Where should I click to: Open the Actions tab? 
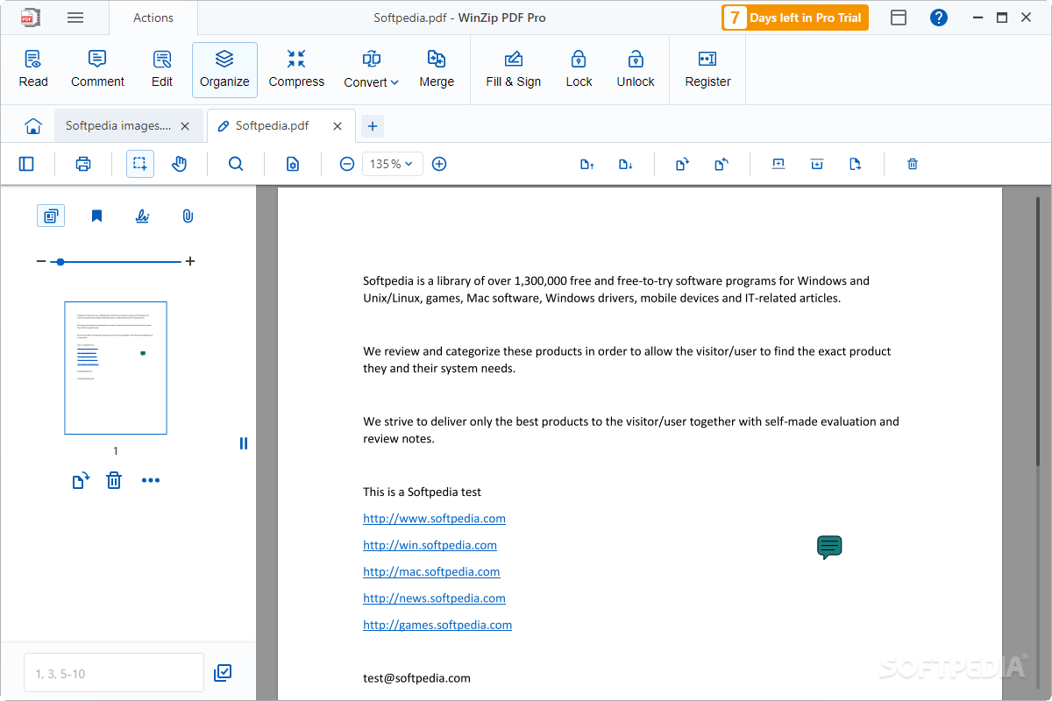point(153,18)
